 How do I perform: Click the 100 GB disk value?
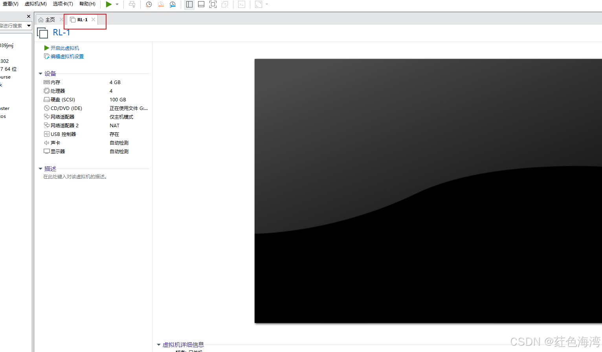(118, 100)
